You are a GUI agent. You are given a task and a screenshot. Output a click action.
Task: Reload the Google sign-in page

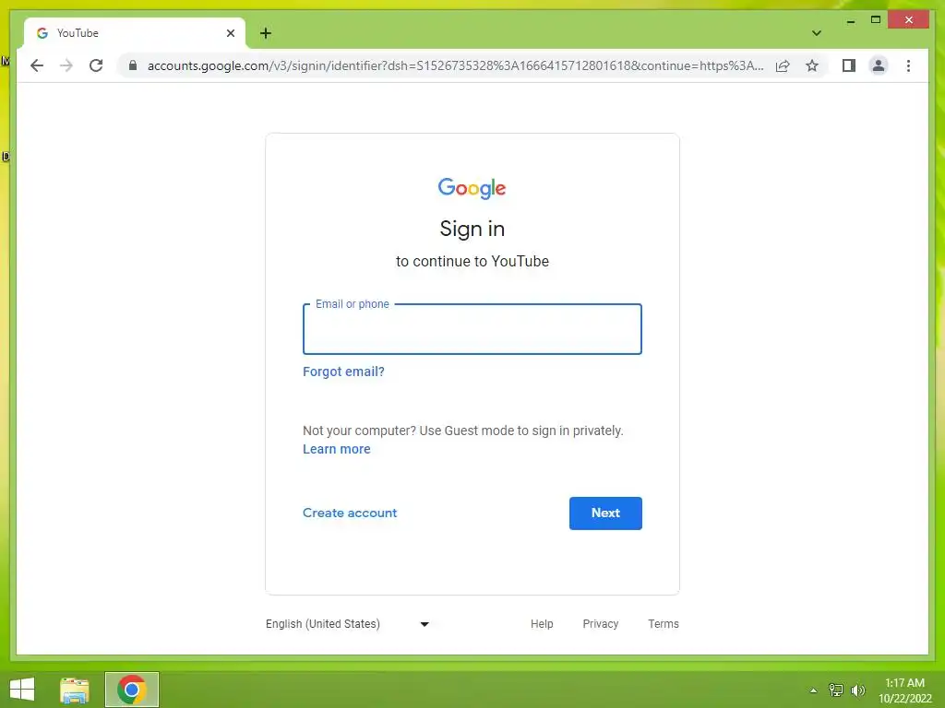[96, 65]
